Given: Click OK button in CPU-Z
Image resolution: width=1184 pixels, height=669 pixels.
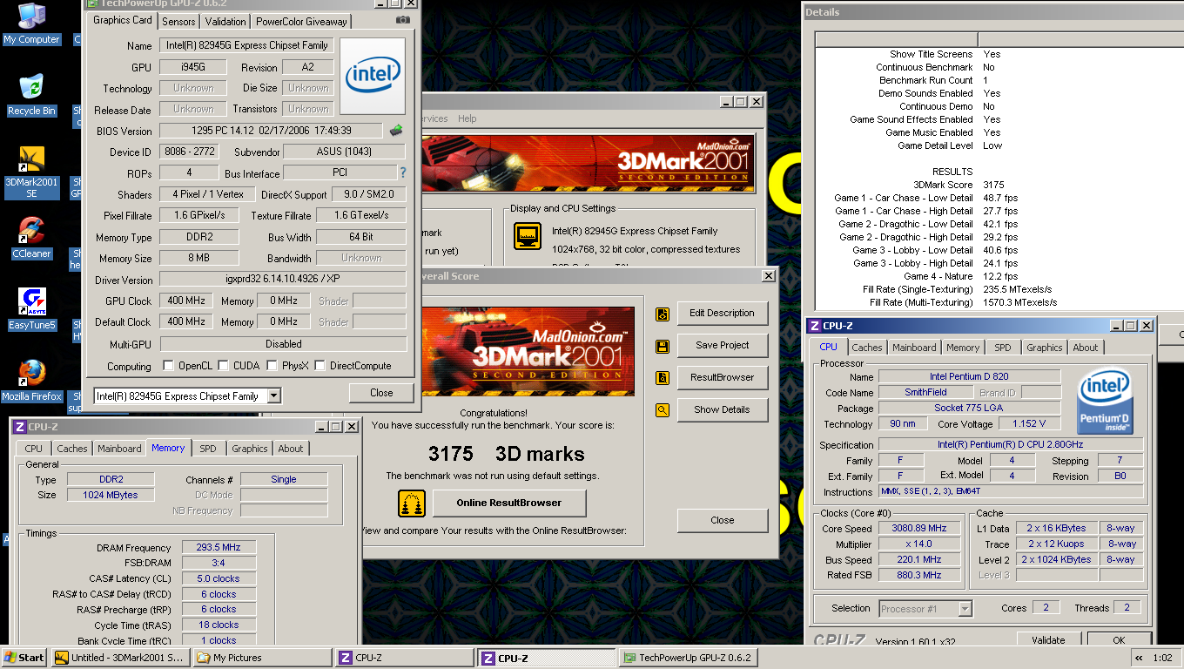Looking at the screenshot, I should (x=1119, y=640).
